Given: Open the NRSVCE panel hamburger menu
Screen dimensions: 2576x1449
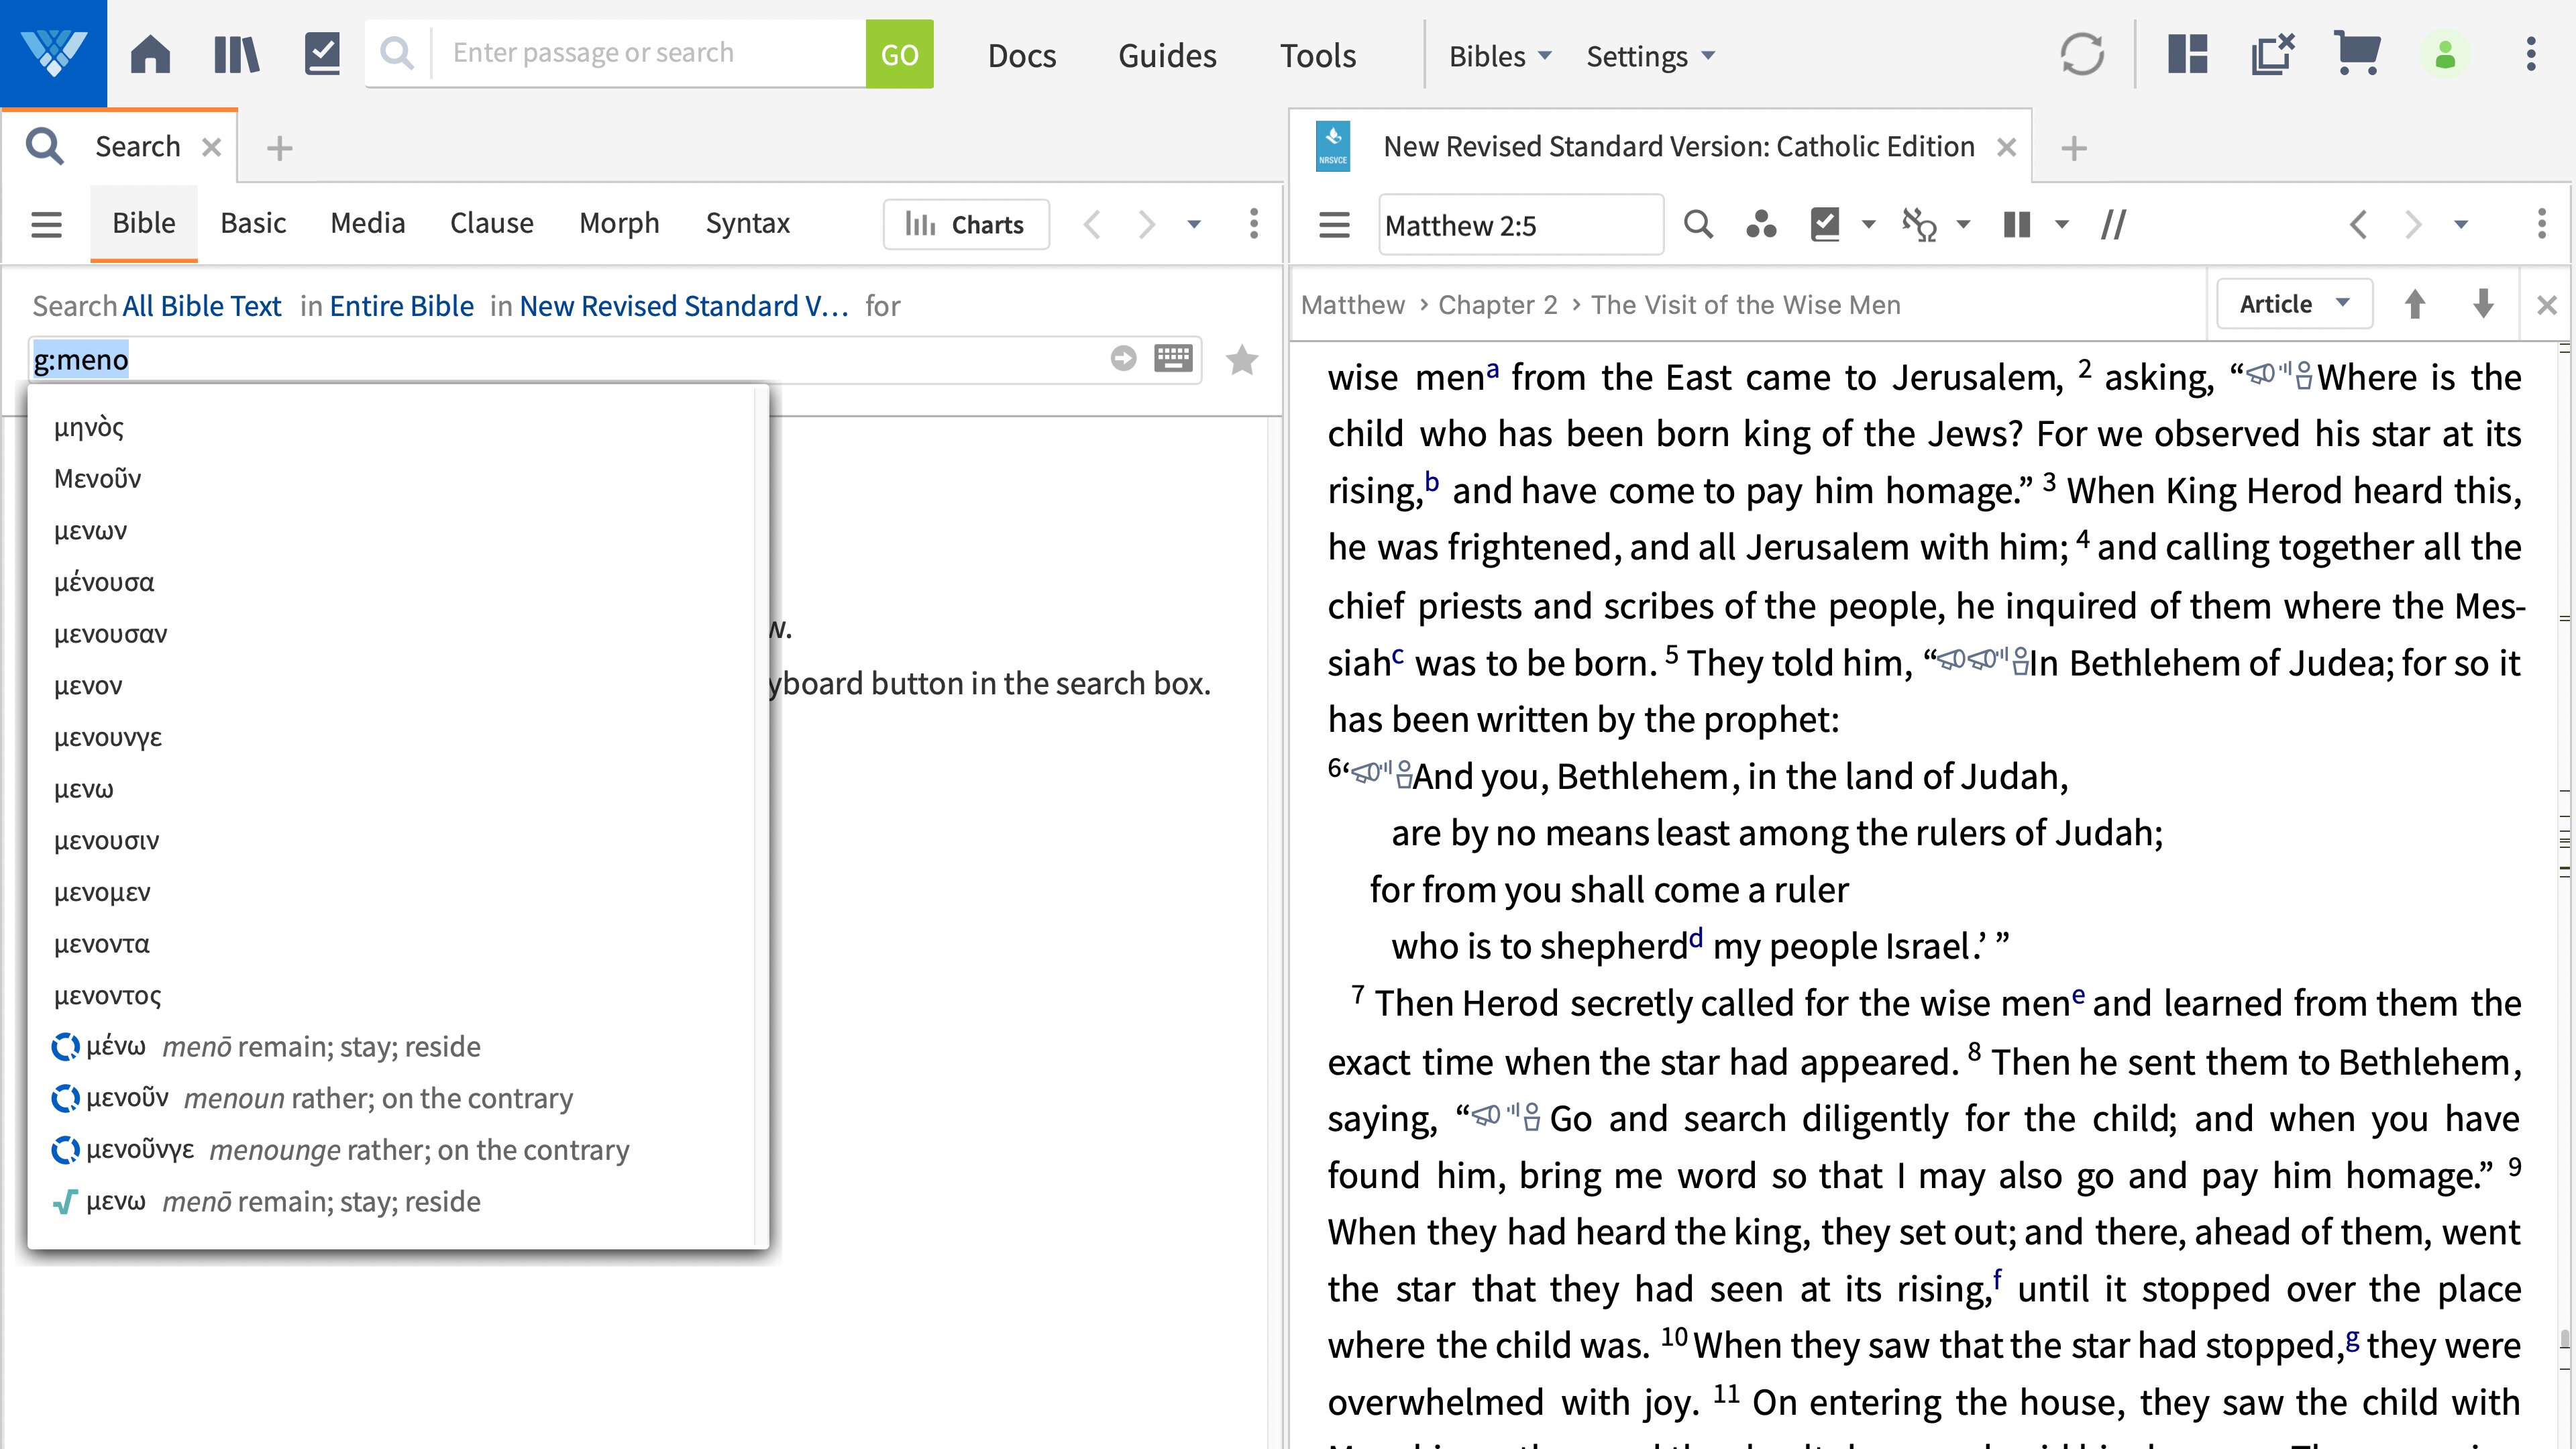Looking at the screenshot, I should click(1334, 225).
